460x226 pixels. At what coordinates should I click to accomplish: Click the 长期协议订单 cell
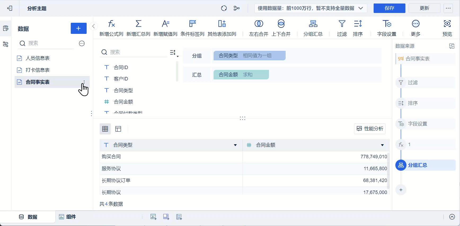(171, 180)
